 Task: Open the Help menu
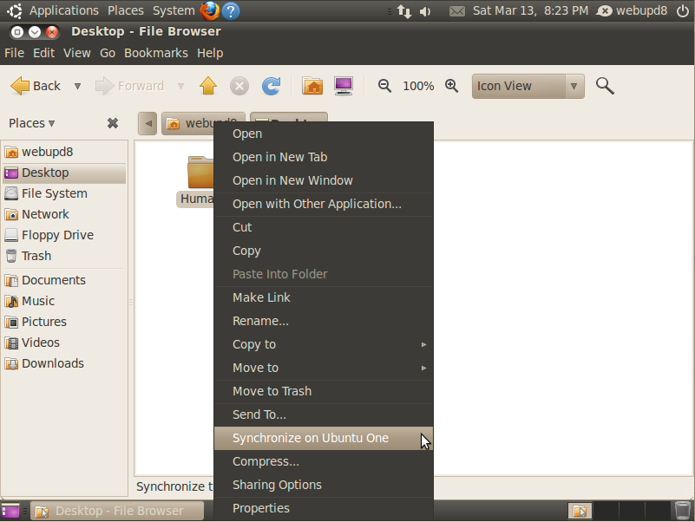click(x=210, y=53)
